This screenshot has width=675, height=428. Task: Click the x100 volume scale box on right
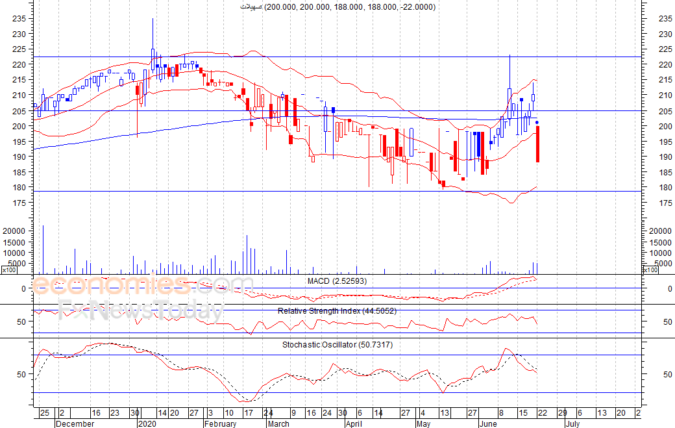click(650, 270)
